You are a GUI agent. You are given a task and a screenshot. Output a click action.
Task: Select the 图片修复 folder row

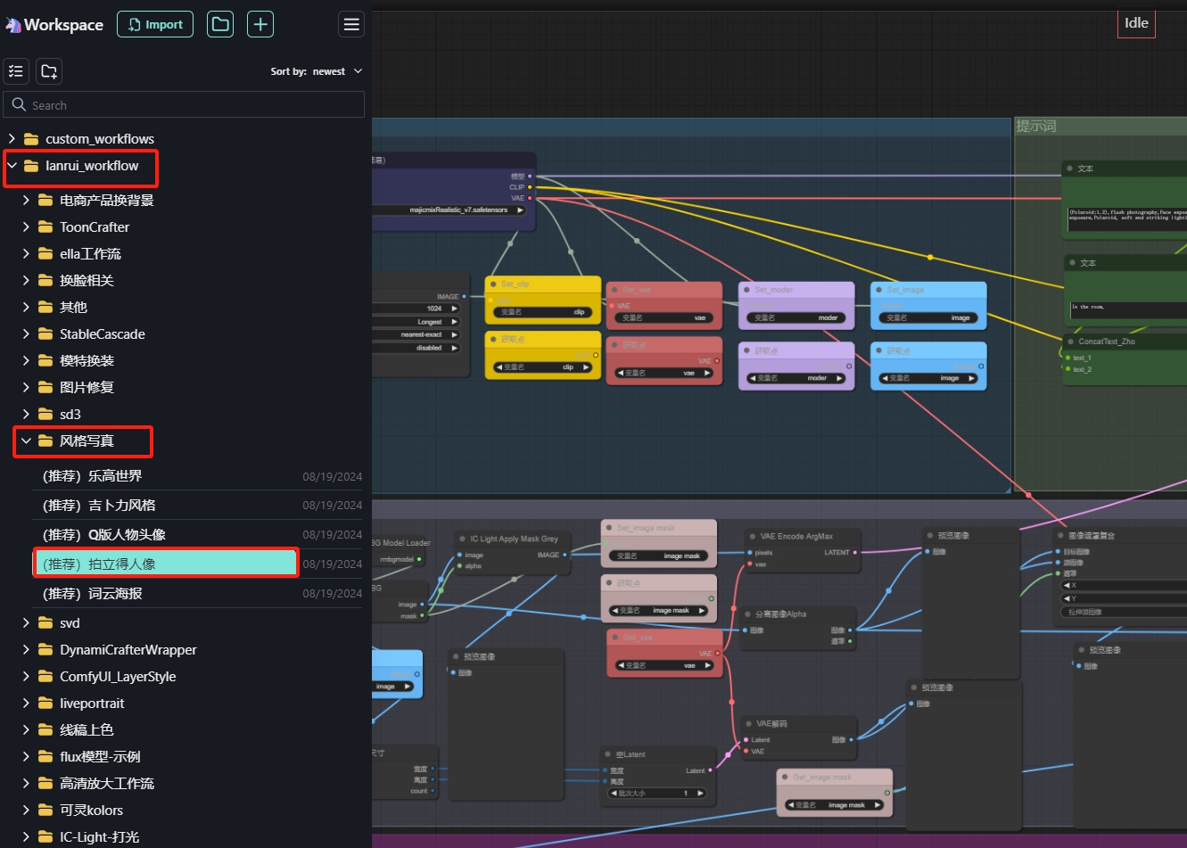click(x=185, y=387)
